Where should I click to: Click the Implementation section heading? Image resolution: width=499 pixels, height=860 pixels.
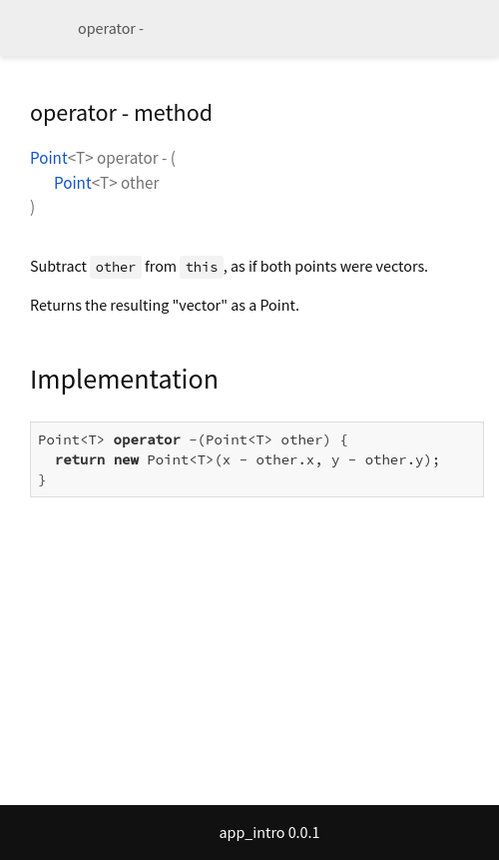click(124, 379)
